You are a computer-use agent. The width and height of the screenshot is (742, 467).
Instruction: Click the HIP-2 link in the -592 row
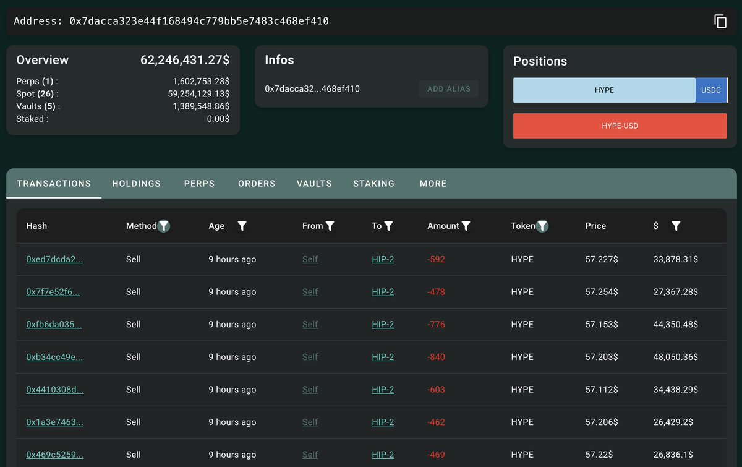(383, 259)
